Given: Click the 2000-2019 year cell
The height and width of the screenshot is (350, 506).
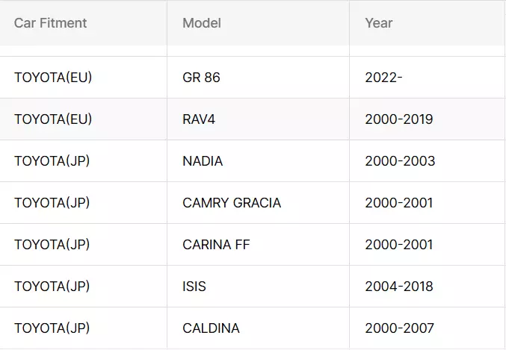Looking at the screenshot, I should coord(428,119).
